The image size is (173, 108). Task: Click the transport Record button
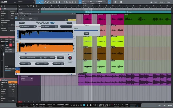coord(90,105)
